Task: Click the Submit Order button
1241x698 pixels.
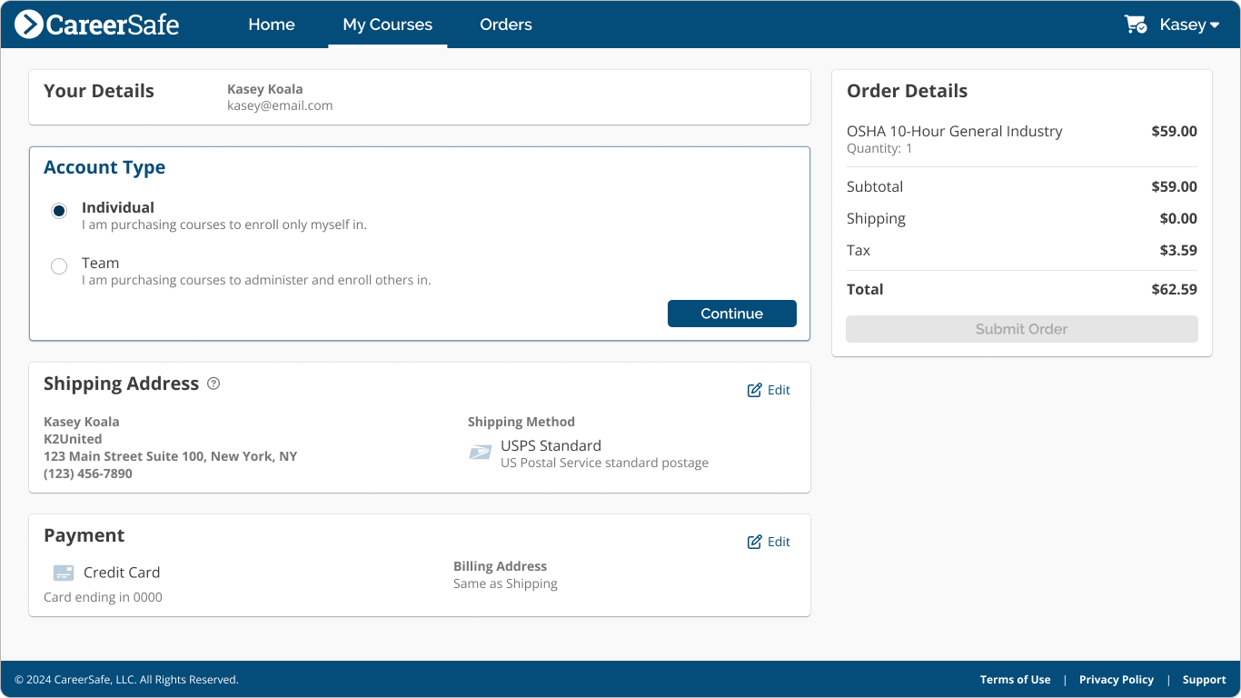Action: (1021, 328)
